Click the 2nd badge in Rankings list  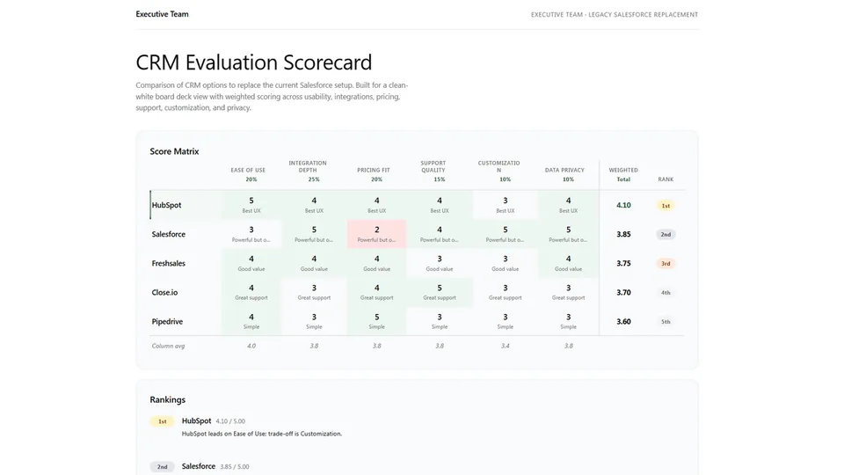(x=162, y=467)
